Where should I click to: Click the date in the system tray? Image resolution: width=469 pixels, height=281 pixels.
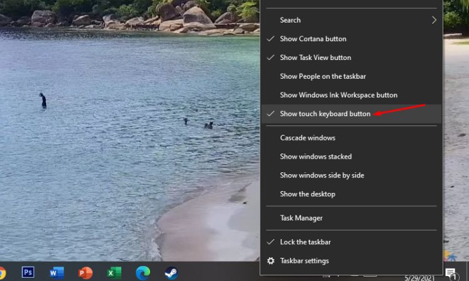click(x=420, y=277)
